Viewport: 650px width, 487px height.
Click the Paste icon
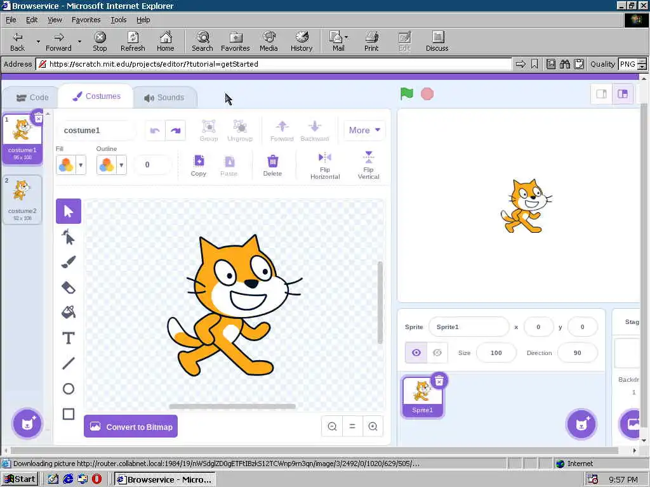pos(229,166)
